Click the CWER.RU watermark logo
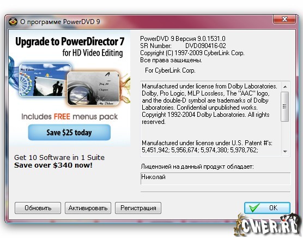The image size is (303, 238). point(268,225)
